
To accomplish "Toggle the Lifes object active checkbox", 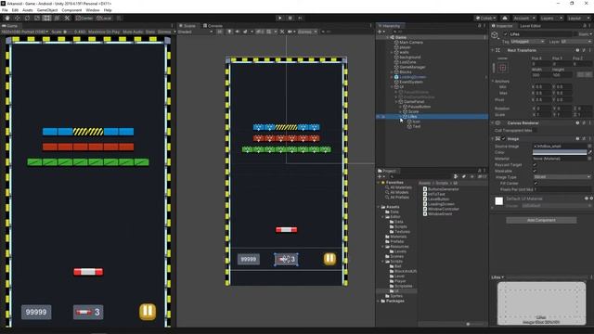I will coord(505,34).
